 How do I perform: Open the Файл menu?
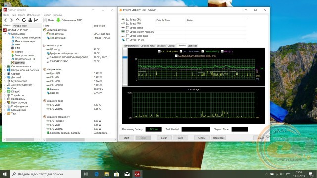[6, 15]
